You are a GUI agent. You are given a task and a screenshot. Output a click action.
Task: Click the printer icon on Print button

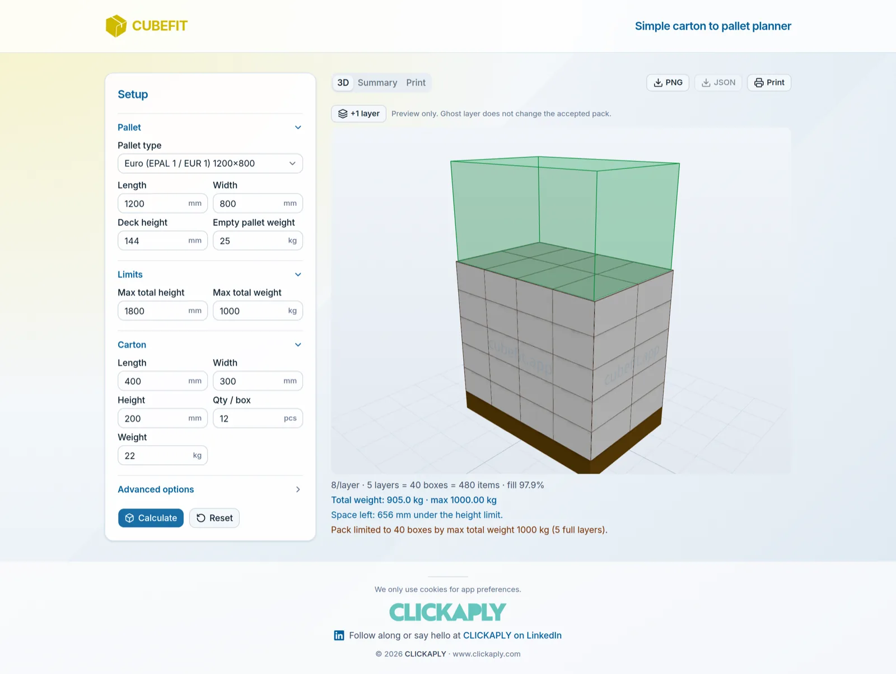[x=759, y=83]
